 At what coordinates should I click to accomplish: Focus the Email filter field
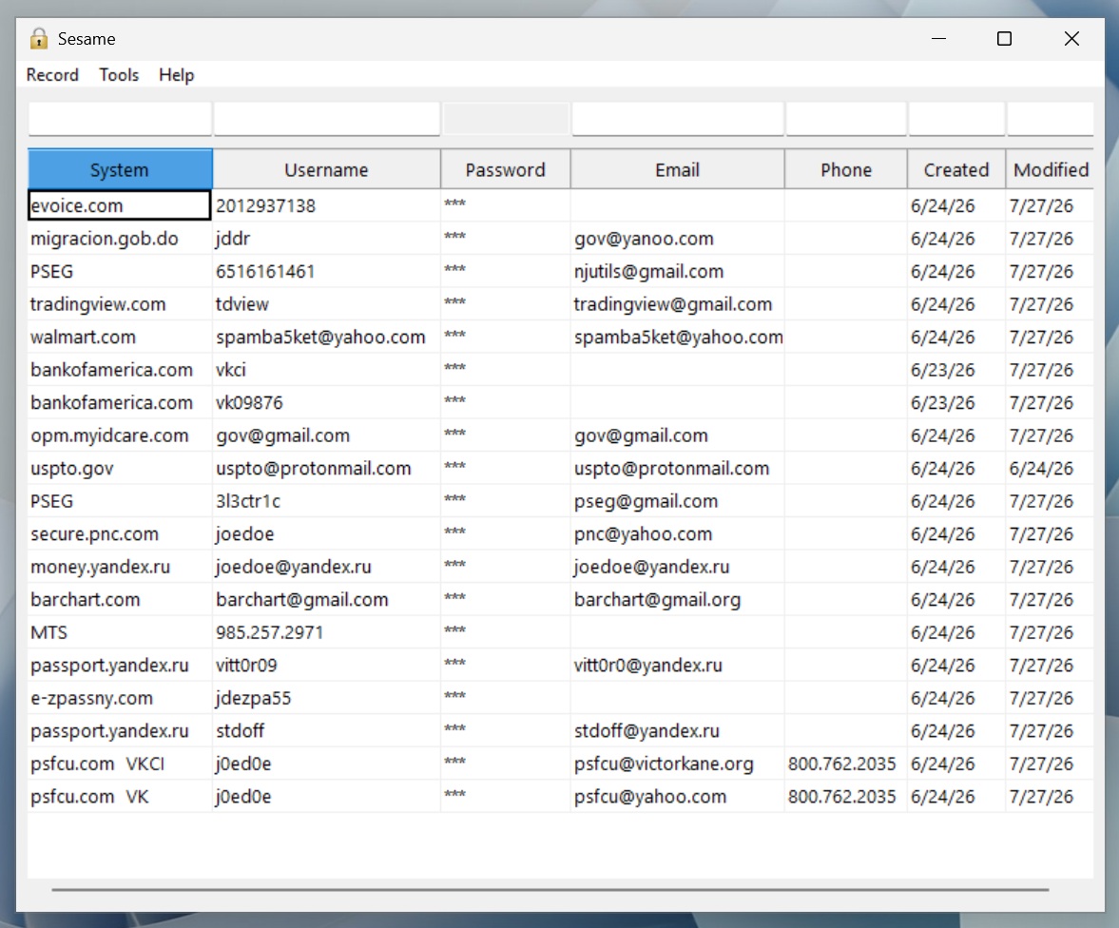point(678,119)
